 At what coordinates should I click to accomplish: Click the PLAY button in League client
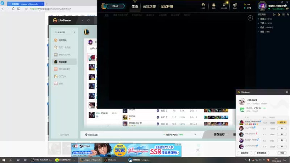115,6
